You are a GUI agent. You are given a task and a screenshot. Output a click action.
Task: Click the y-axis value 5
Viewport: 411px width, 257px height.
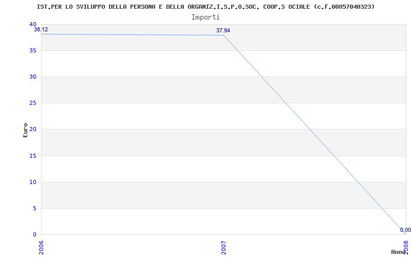click(x=34, y=209)
